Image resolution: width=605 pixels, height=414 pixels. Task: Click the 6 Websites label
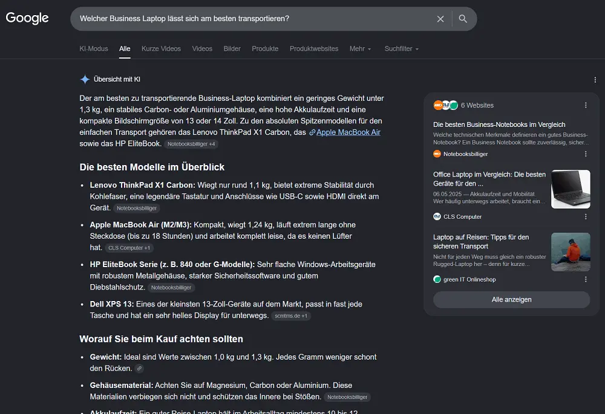point(477,105)
